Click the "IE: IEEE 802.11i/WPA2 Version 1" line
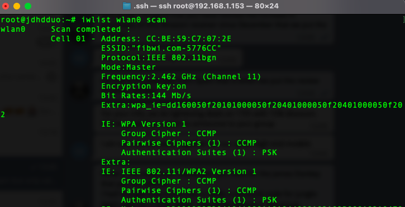Viewport: 405px width, 207px height. 179,172
